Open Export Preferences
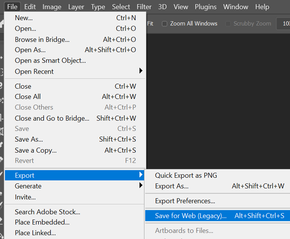290x239 pixels. tap(185, 201)
